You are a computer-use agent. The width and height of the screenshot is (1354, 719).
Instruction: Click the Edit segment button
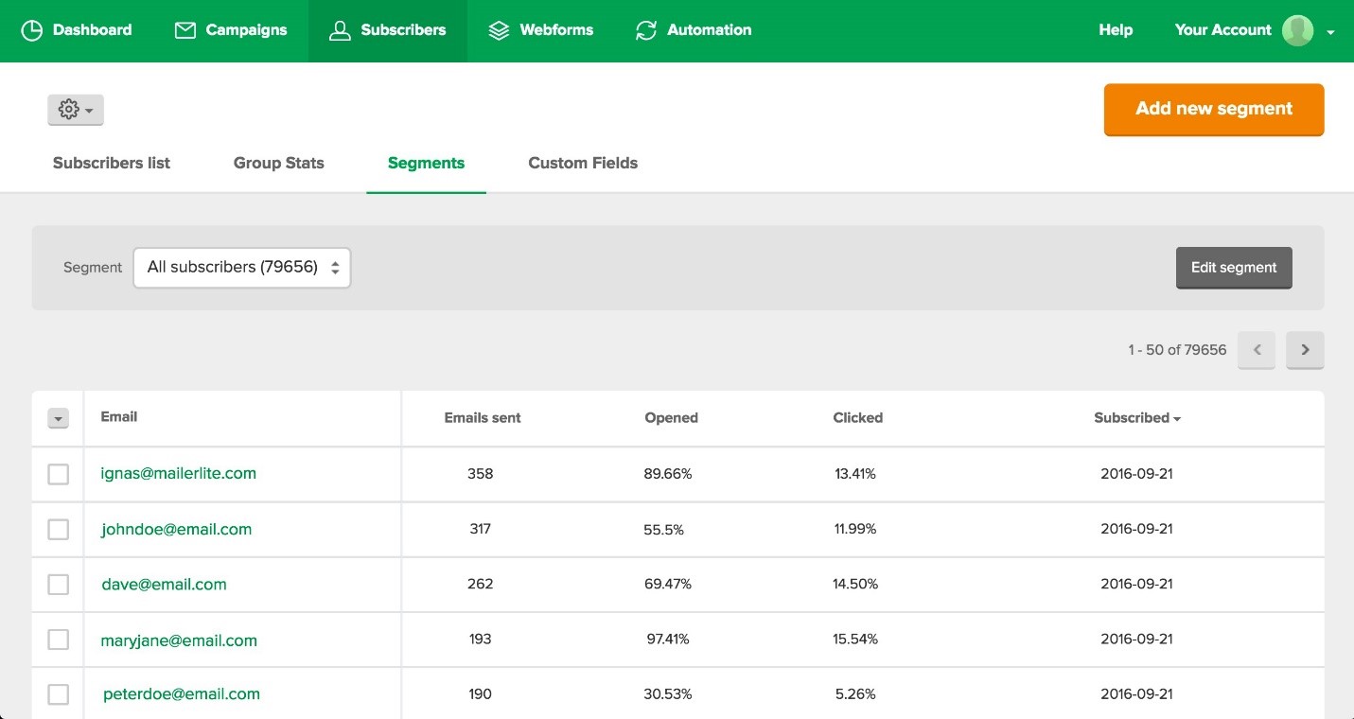coord(1234,268)
